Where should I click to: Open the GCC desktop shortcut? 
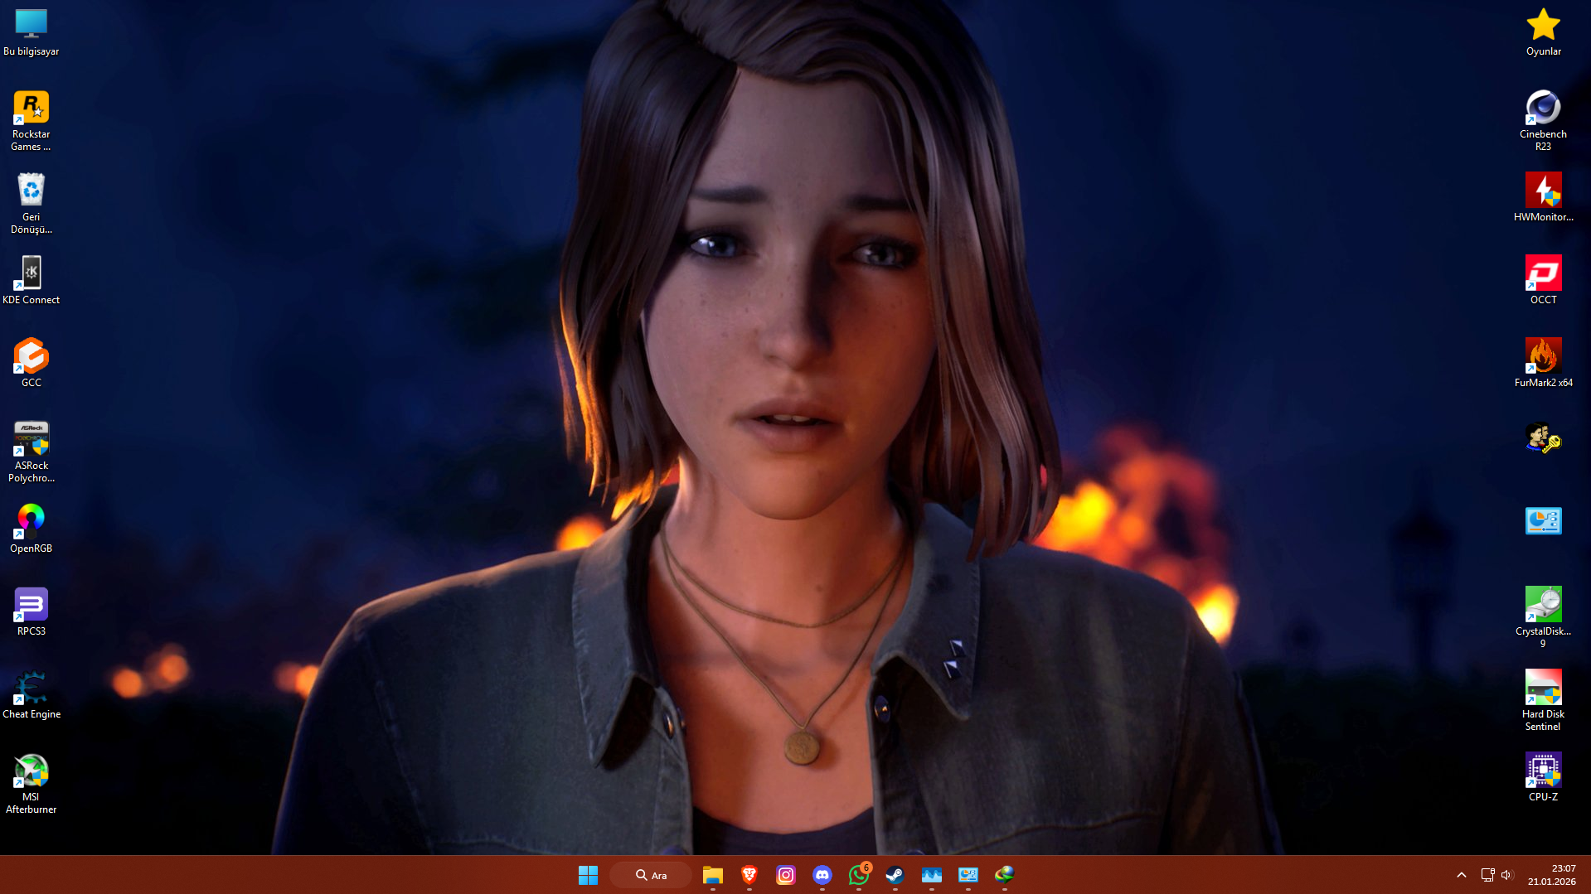click(31, 364)
